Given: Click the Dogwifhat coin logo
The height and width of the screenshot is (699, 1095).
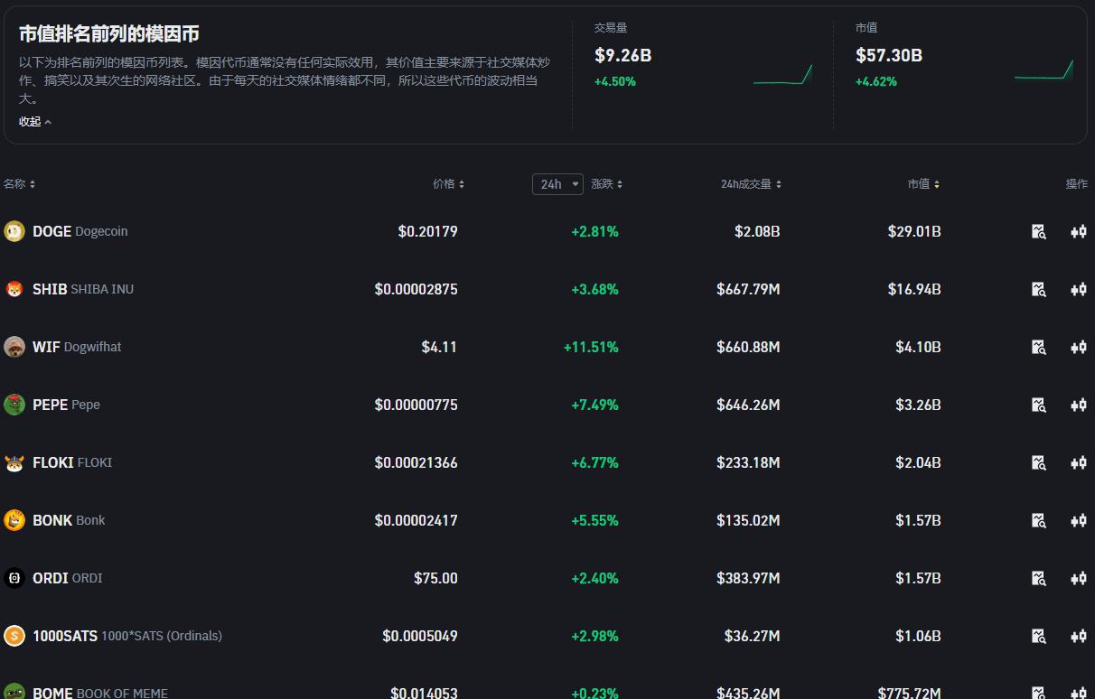Looking at the screenshot, I should [14, 347].
